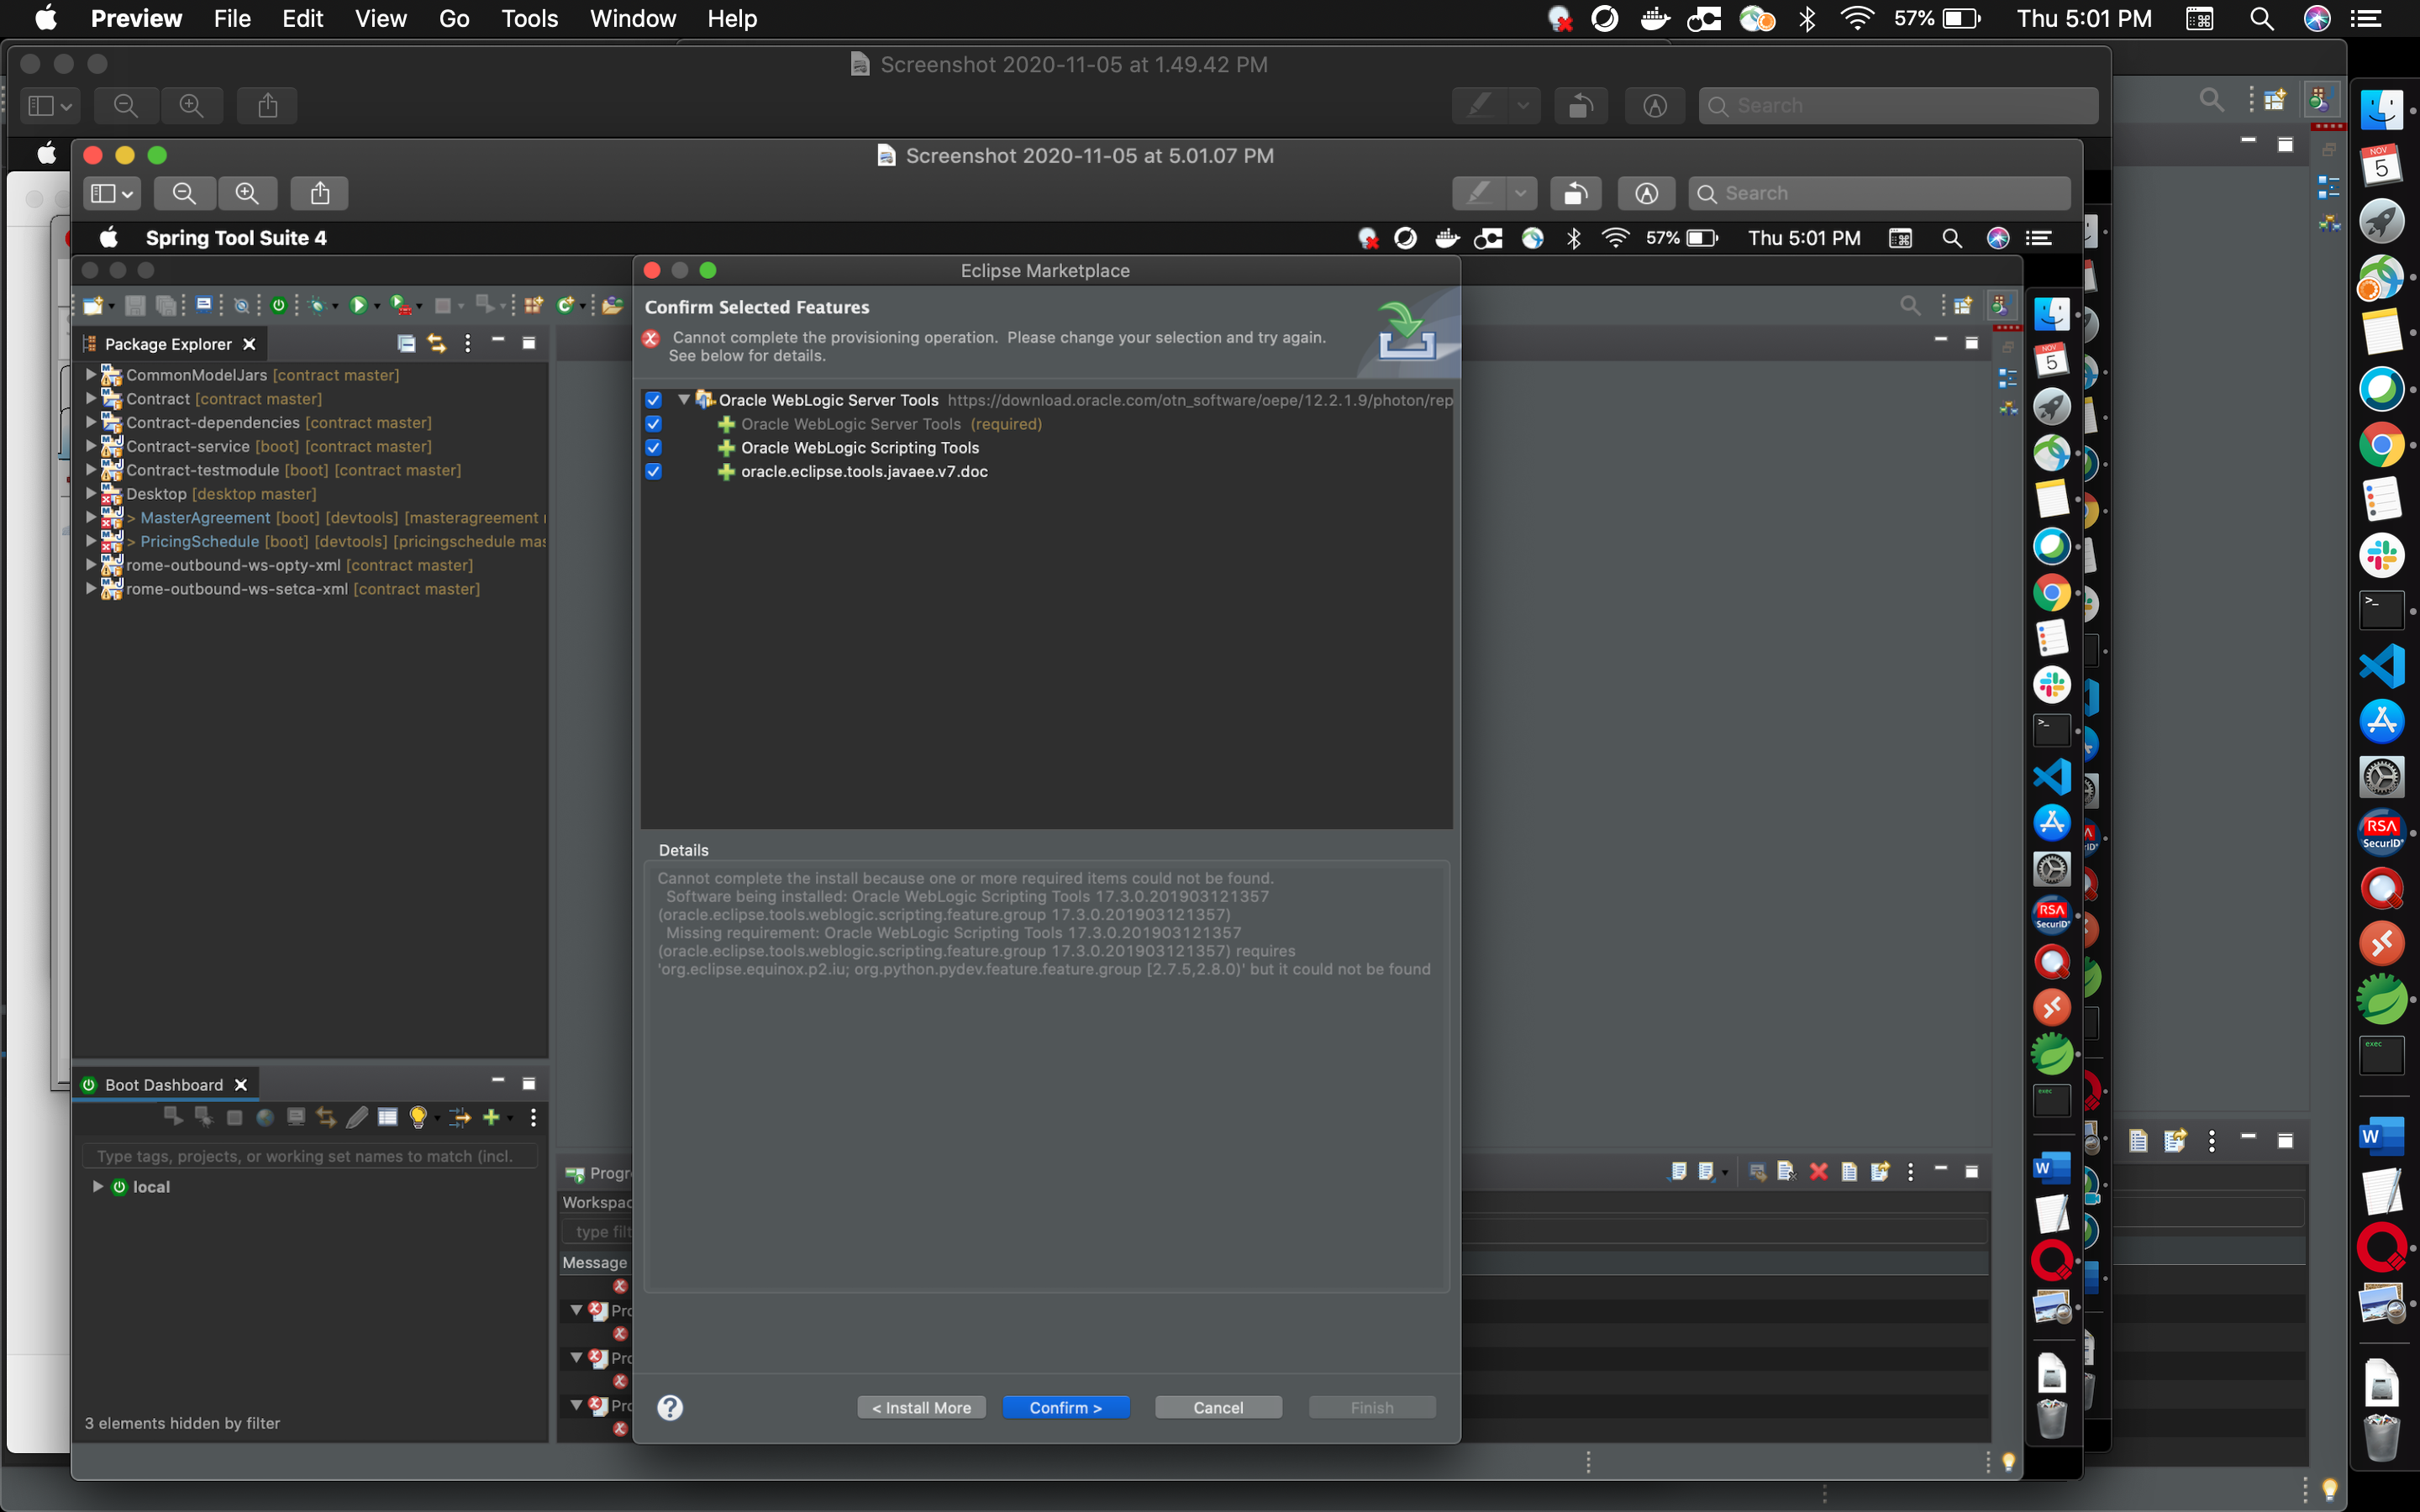Click the green Run play icon
Screen dimensions: 2420x1512
358,305
